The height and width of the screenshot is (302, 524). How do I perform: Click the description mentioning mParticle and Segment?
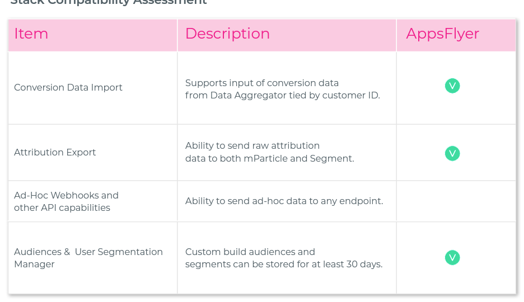click(x=269, y=152)
